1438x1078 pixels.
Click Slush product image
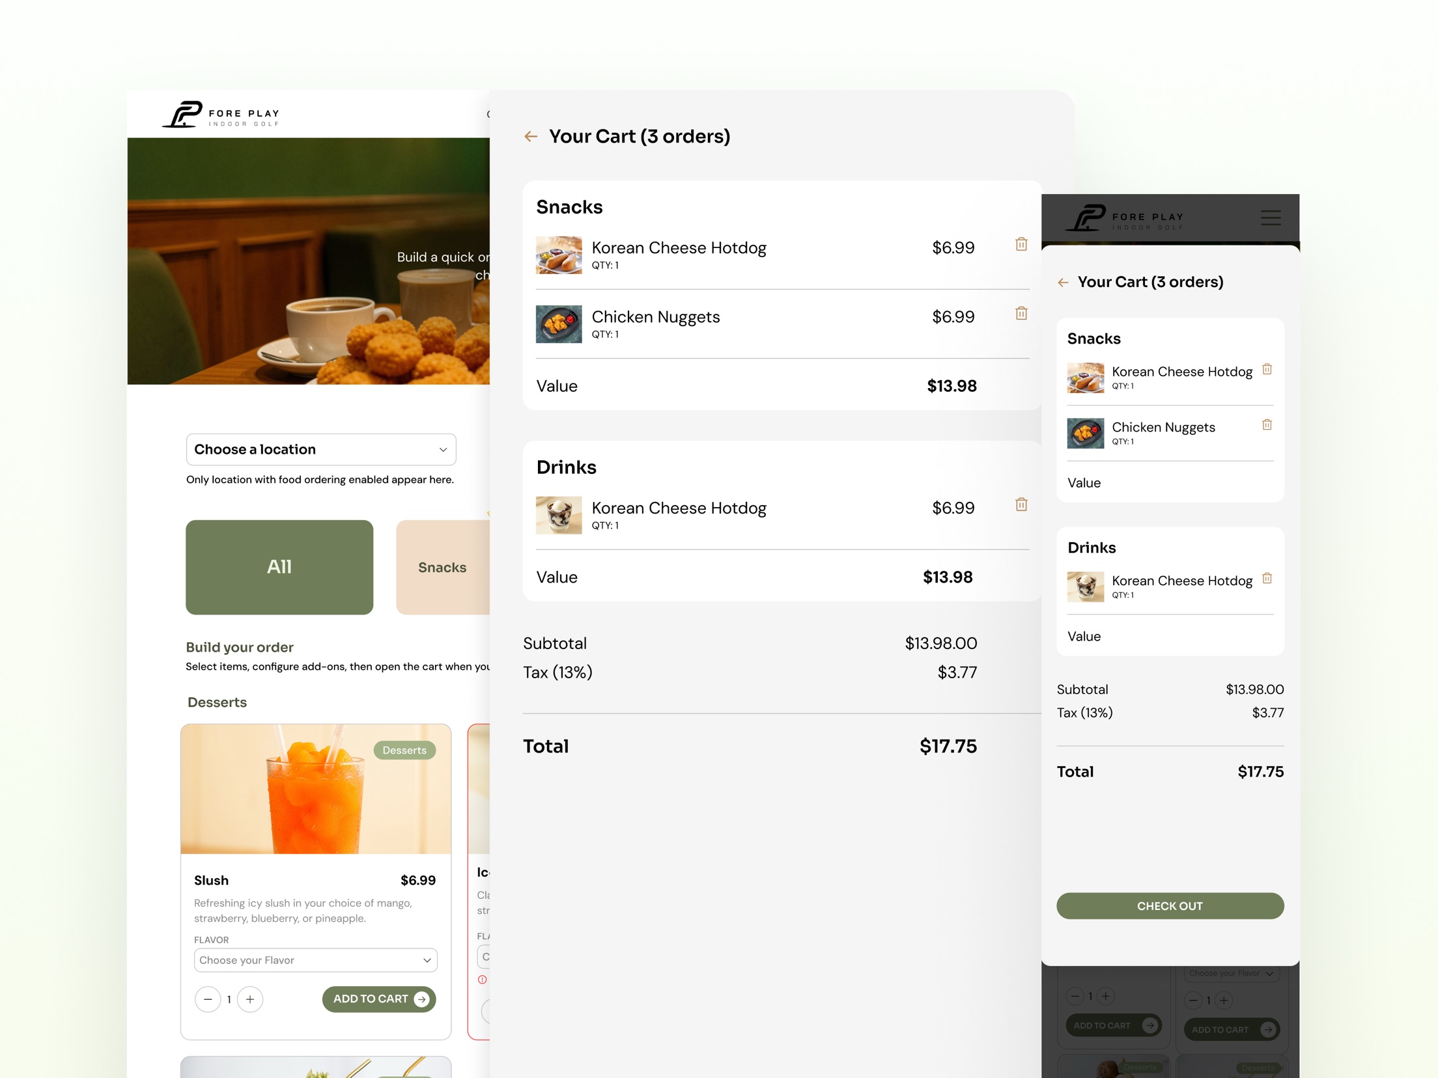[x=316, y=789]
